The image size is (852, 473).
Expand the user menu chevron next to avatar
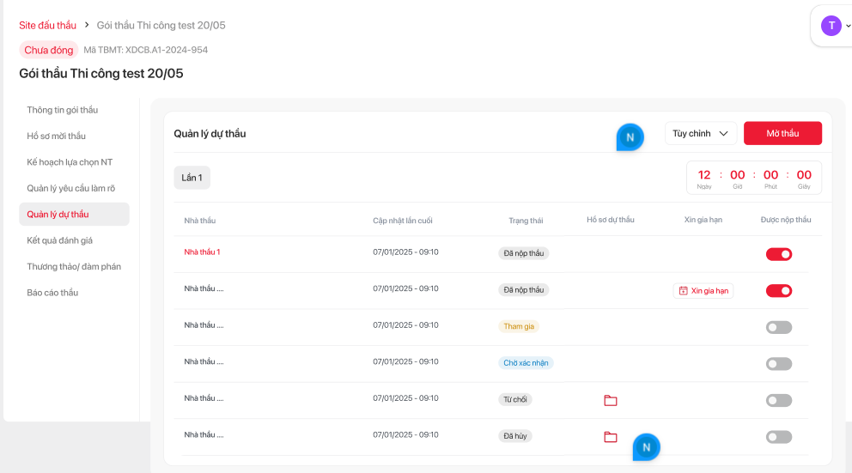[x=848, y=26]
